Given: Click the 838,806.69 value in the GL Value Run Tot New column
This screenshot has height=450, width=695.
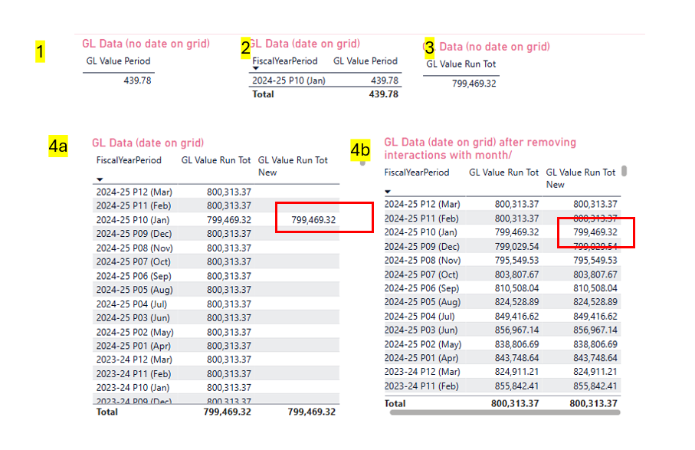Looking at the screenshot, I should (595, 344).
